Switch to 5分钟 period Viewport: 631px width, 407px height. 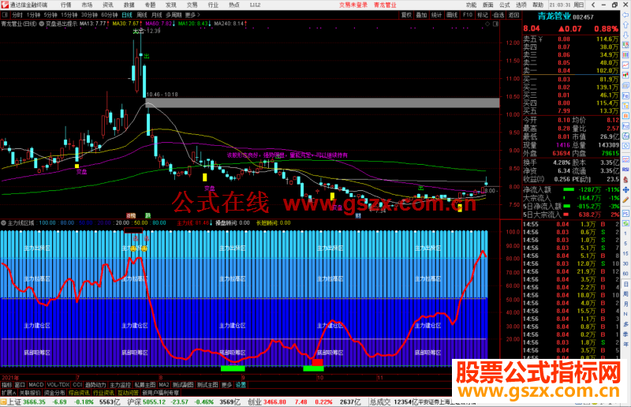(x=50, y=15)
